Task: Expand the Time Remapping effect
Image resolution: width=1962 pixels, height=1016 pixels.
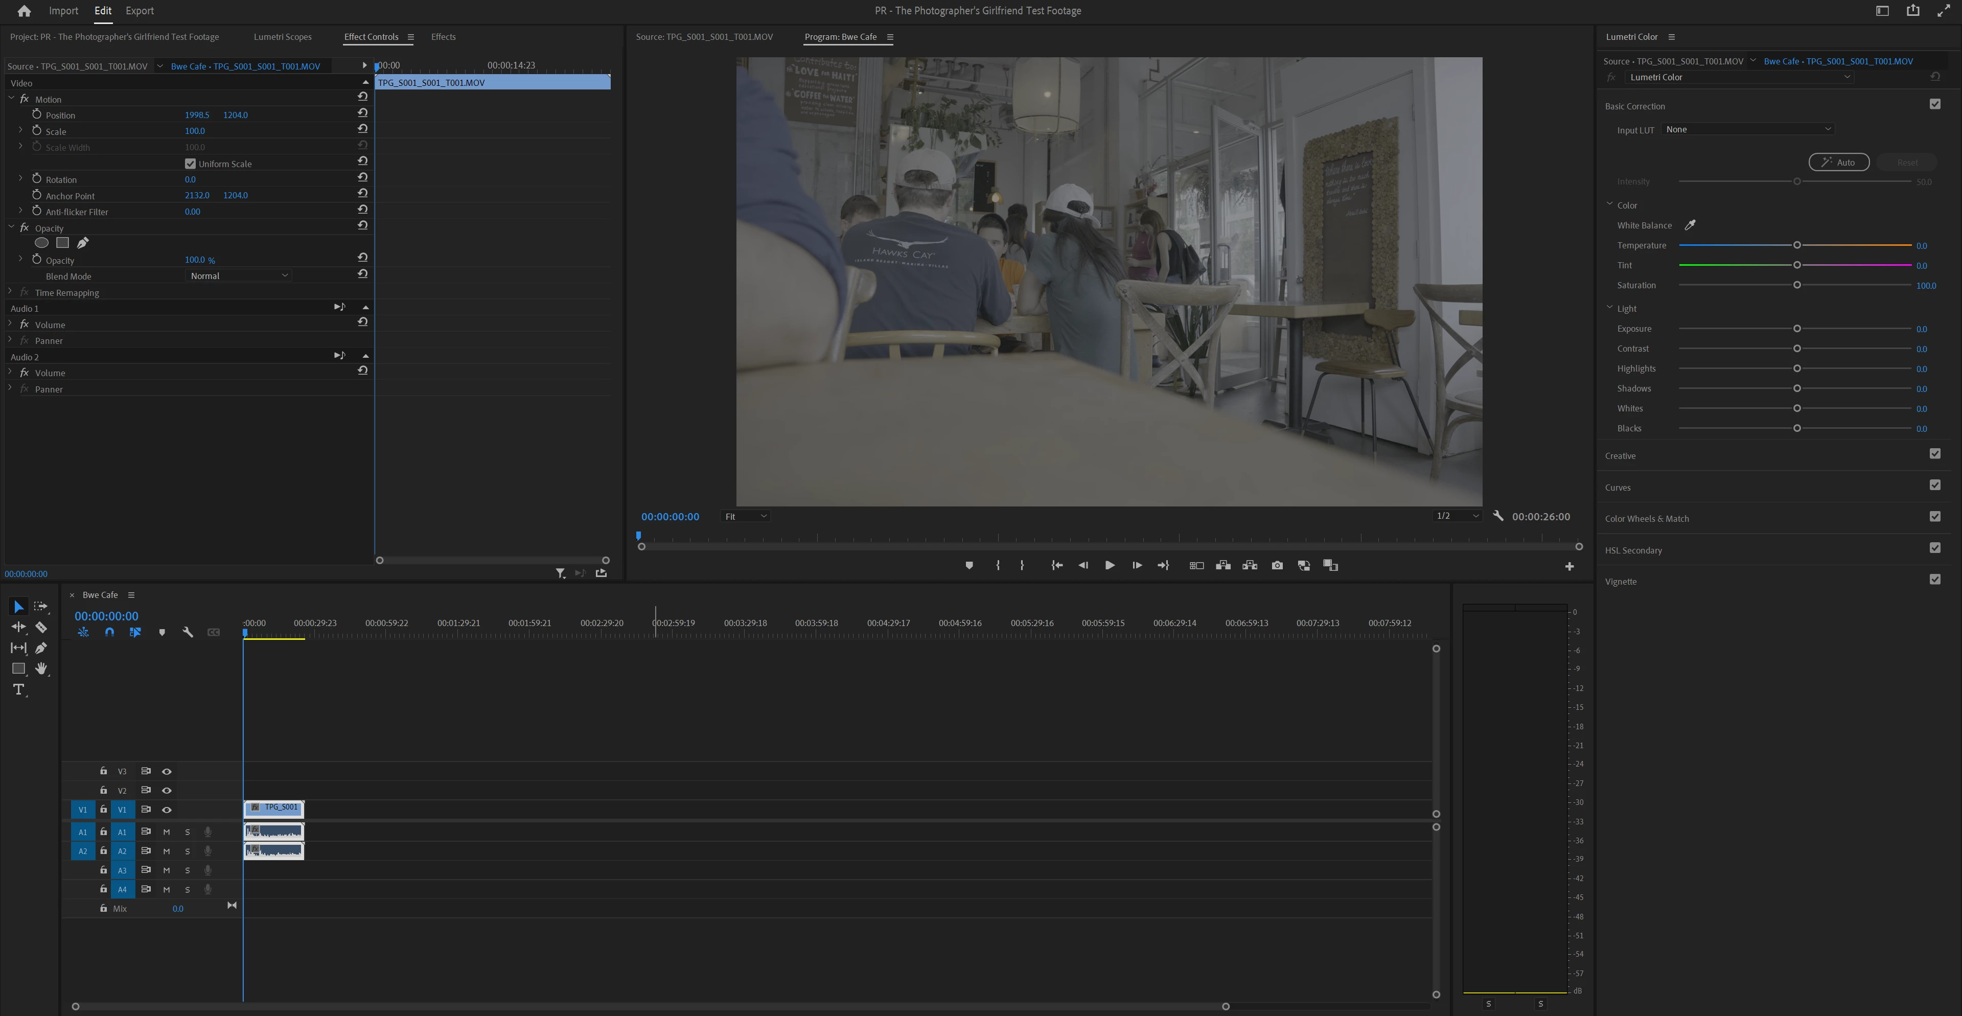Action: 11,292
